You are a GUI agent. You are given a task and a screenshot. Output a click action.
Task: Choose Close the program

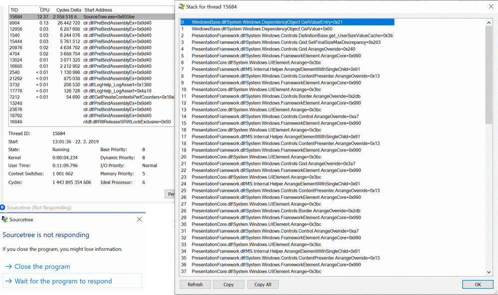coord(38,267)
